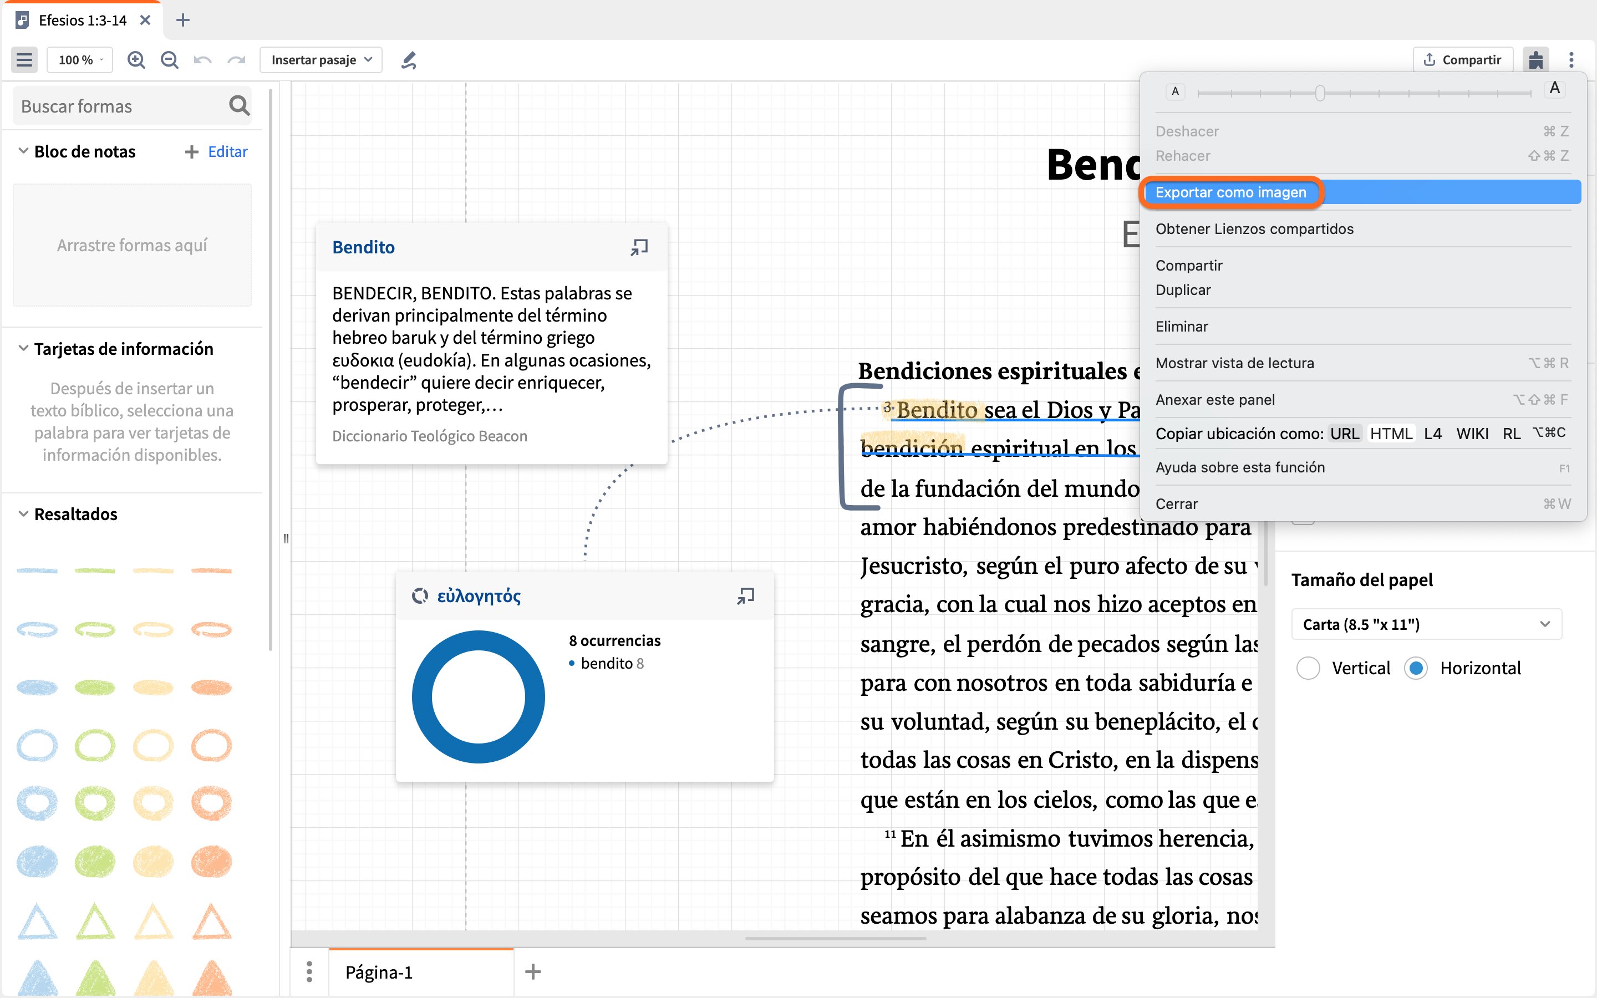Choose Mostrar vista de lectura
Viewport: 1597px width, 998px height.
pyautogui.click(x=1363, y=363)
